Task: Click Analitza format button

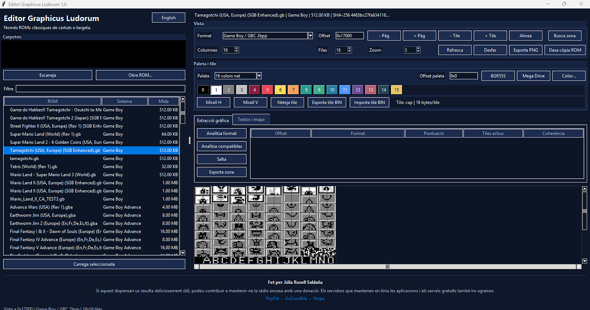Action: 222,133
